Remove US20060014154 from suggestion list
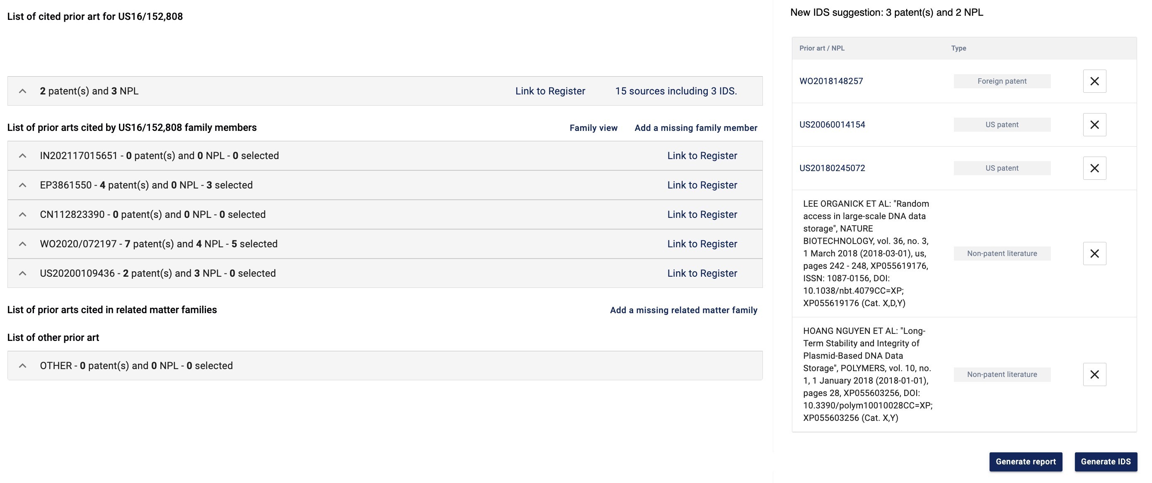The height and width of the screenshot is (483, 1152). click(1094, 125)
